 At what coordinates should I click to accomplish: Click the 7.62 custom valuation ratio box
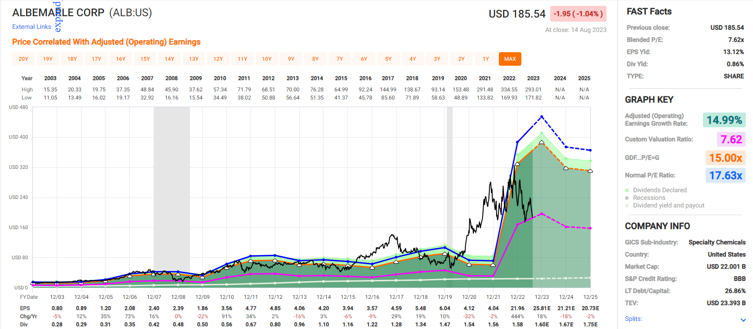[731, 140]
